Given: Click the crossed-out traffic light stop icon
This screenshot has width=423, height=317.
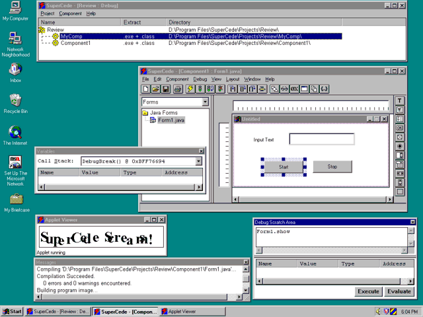Looking at the screenshot, I should click(x=220, y=89).
